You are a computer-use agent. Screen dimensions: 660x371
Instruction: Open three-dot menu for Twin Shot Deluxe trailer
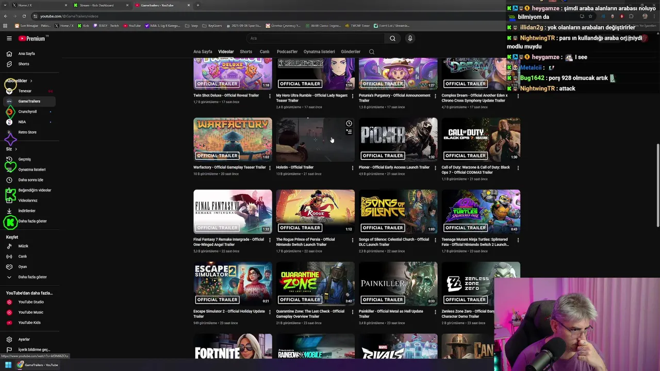click(x=270, y=96)
